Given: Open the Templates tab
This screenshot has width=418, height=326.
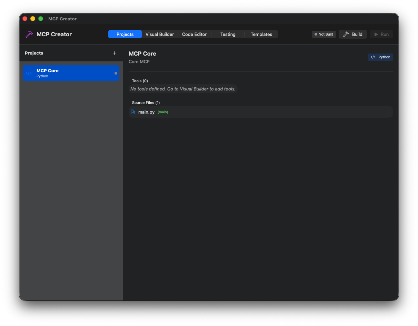Looking at the screenshot, I should click(261, 34).
